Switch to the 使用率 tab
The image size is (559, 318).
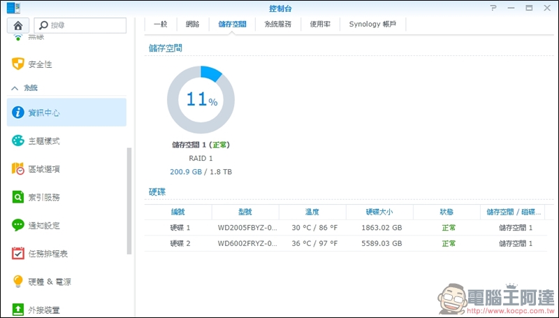tap(320, 24)
